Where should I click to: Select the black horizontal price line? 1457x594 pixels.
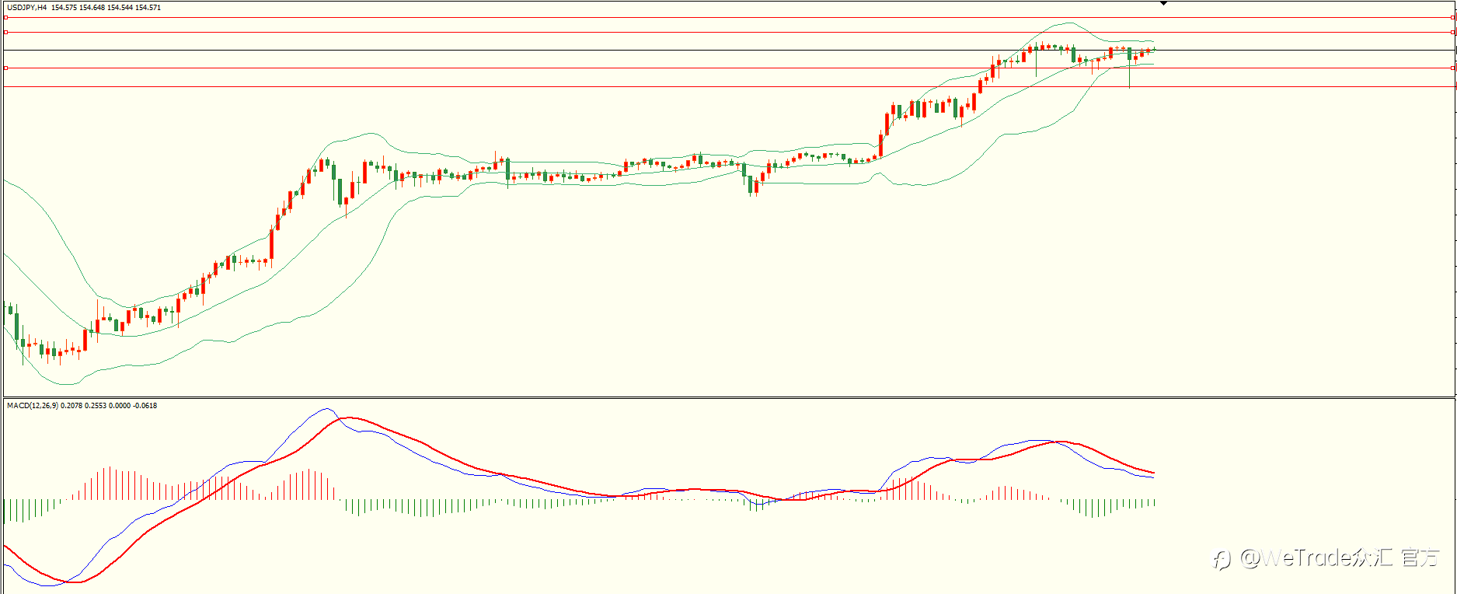[x=729, y=50]
